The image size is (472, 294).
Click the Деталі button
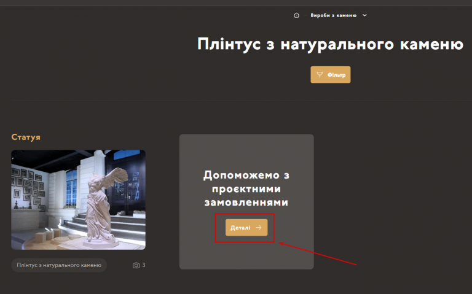[x=246, y=228]
